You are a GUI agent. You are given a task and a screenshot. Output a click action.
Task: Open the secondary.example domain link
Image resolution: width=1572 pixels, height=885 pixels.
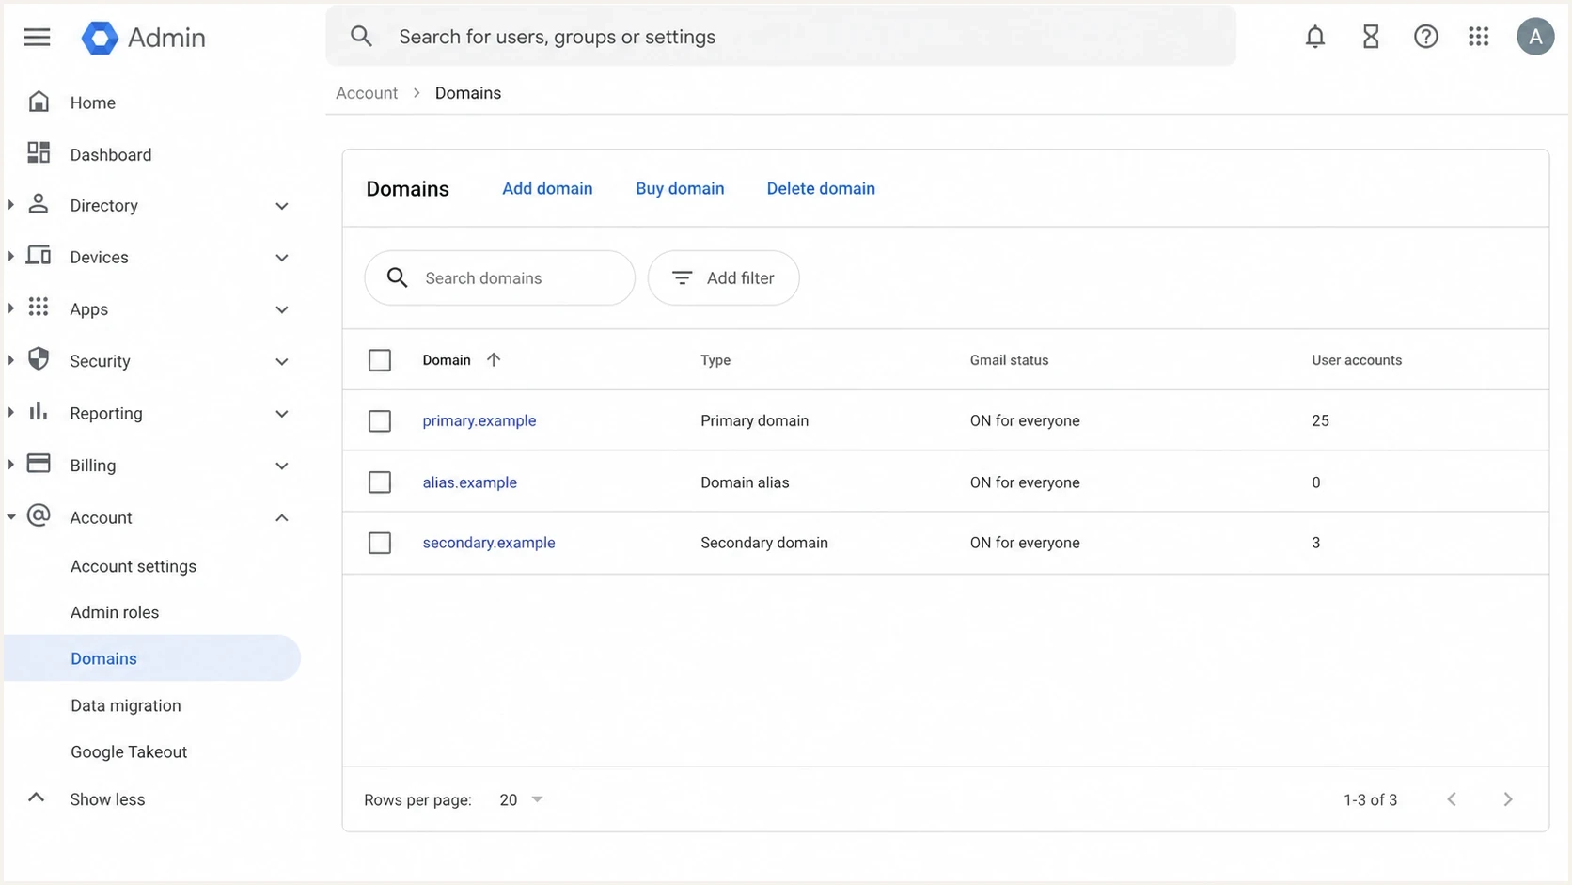pyautogui.click(x=489, y=543)
